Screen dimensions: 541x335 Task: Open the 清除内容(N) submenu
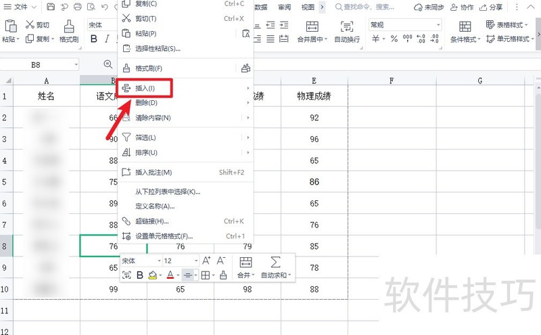coord(185,118)
